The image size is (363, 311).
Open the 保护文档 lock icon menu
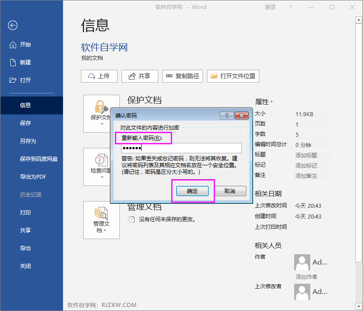coord(101,107)
